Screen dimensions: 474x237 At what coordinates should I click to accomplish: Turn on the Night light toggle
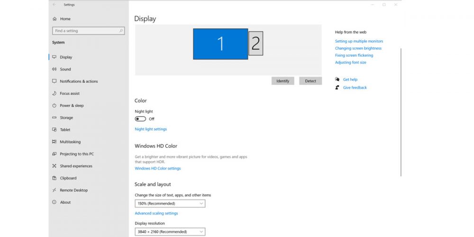pyautogui.click(x=140, y=119)
